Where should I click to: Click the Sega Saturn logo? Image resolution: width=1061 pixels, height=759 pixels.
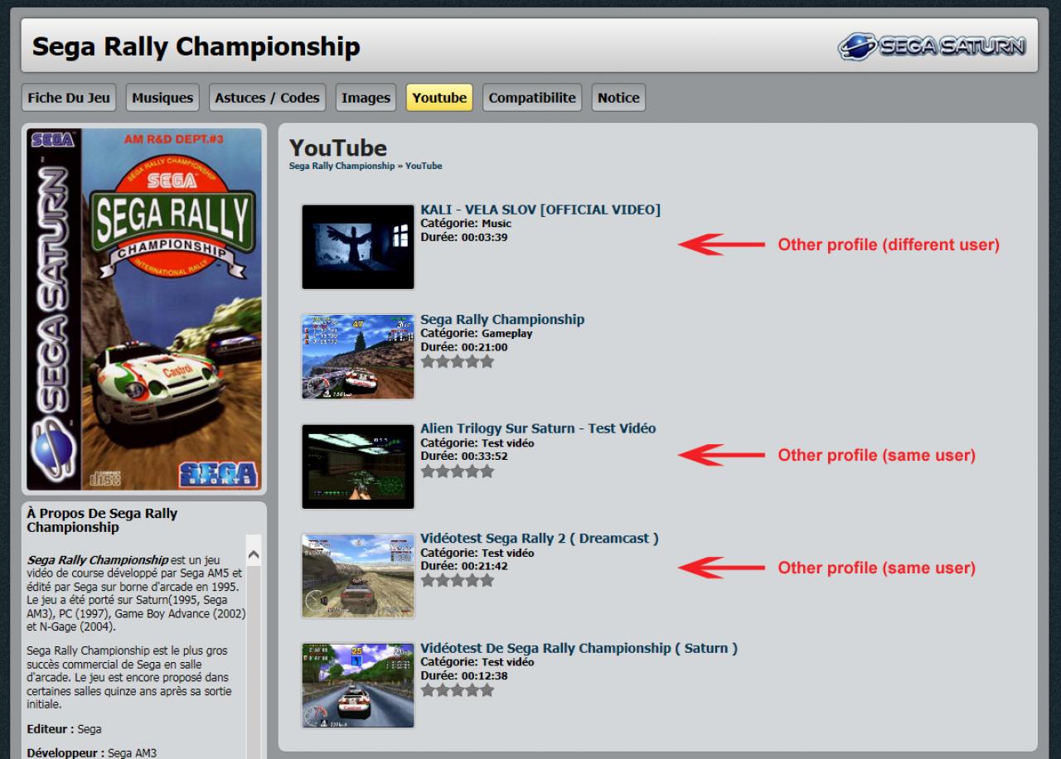[933, 46]
